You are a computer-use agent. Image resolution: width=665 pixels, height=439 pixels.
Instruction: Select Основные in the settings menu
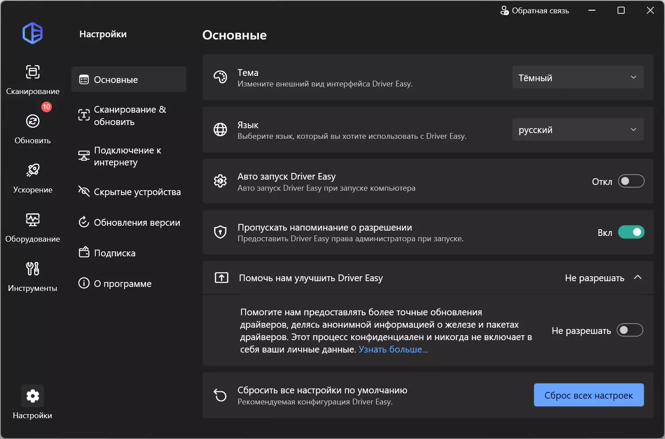129,79
